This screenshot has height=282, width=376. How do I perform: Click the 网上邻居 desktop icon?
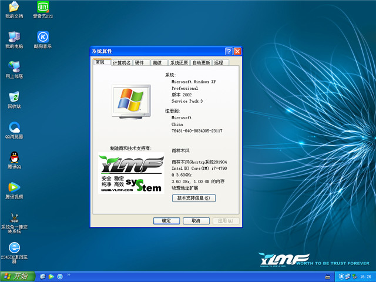pyautogui.click(x=14, y=70)
